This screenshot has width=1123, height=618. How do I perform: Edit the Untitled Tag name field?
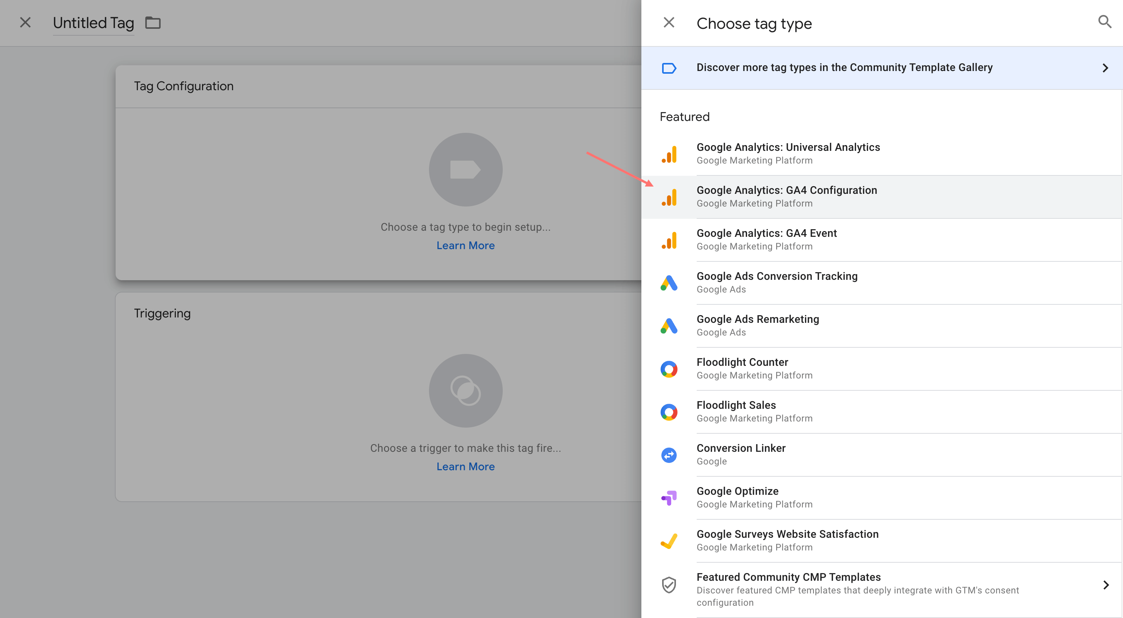(93, 23)
